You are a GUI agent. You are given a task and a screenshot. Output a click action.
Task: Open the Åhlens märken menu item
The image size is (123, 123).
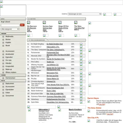[11, 72]
